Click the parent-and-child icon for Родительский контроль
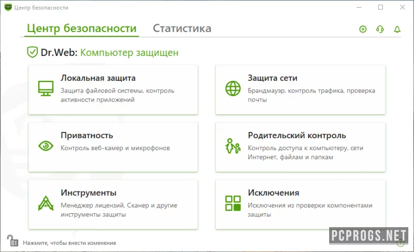Viewport: 414px width, 252px height. tap(233, 146)
